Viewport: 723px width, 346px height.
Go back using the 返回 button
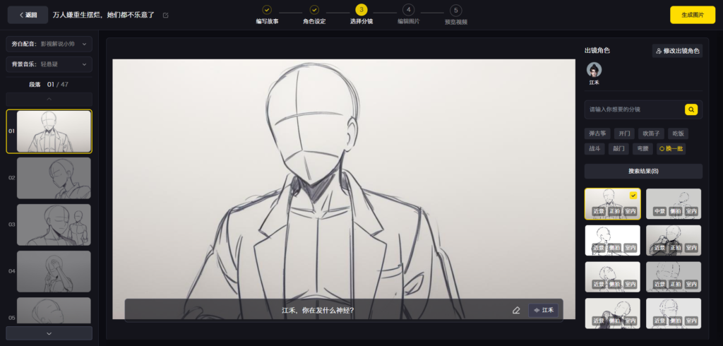tap(28, 15)
